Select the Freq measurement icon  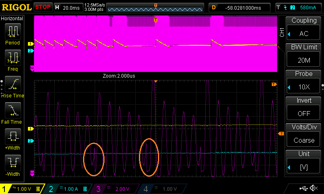tap(13, 60)
